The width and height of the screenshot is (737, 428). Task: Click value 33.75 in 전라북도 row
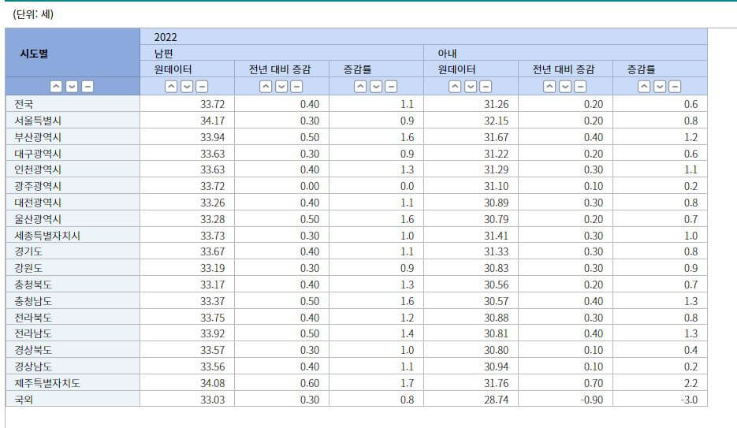coord(213,318)
